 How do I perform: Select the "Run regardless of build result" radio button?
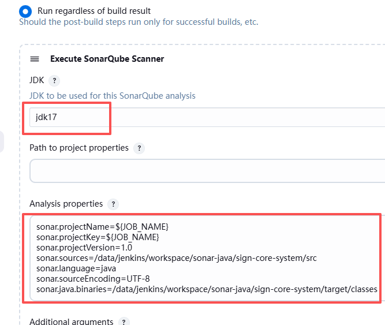pyautogui.click(x=25, y=11)
